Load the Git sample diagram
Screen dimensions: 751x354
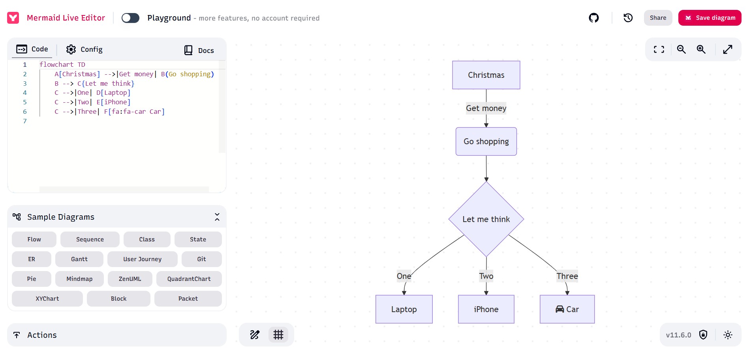coord(202,259)
